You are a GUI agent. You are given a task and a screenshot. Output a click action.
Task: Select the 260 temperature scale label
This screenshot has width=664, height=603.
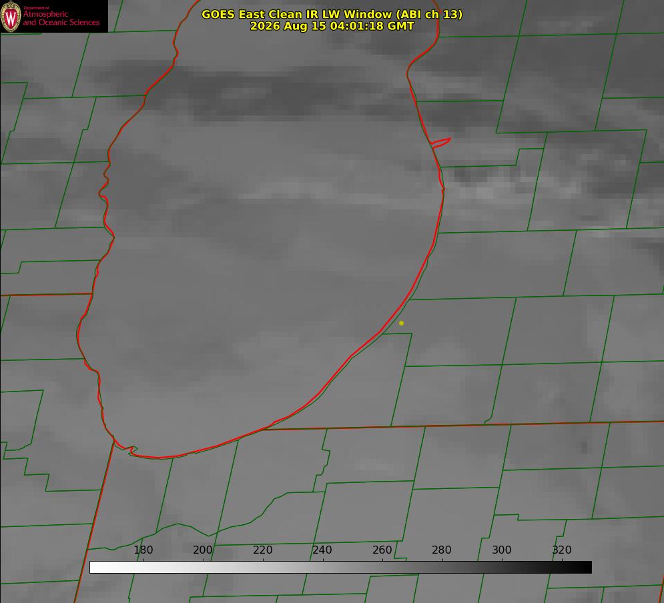[382, 550]
